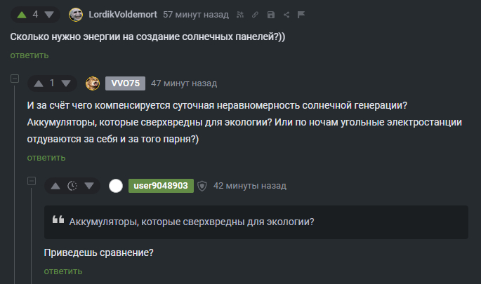This screenshot has width=481, height=284.
Task: Upvote user9048903's comment
Action: coord(55,186)
